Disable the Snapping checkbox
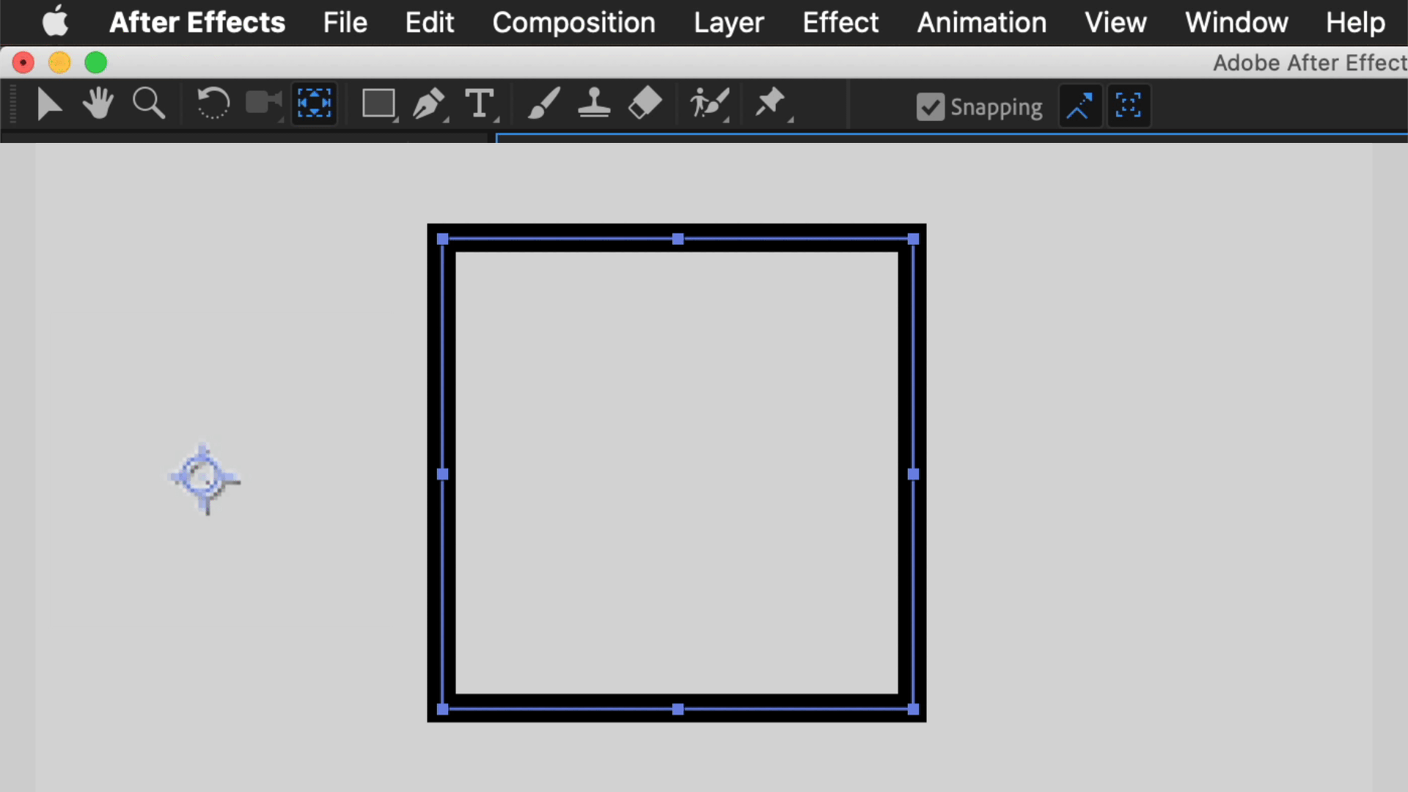1408x792 pixels. coord(930,107)
